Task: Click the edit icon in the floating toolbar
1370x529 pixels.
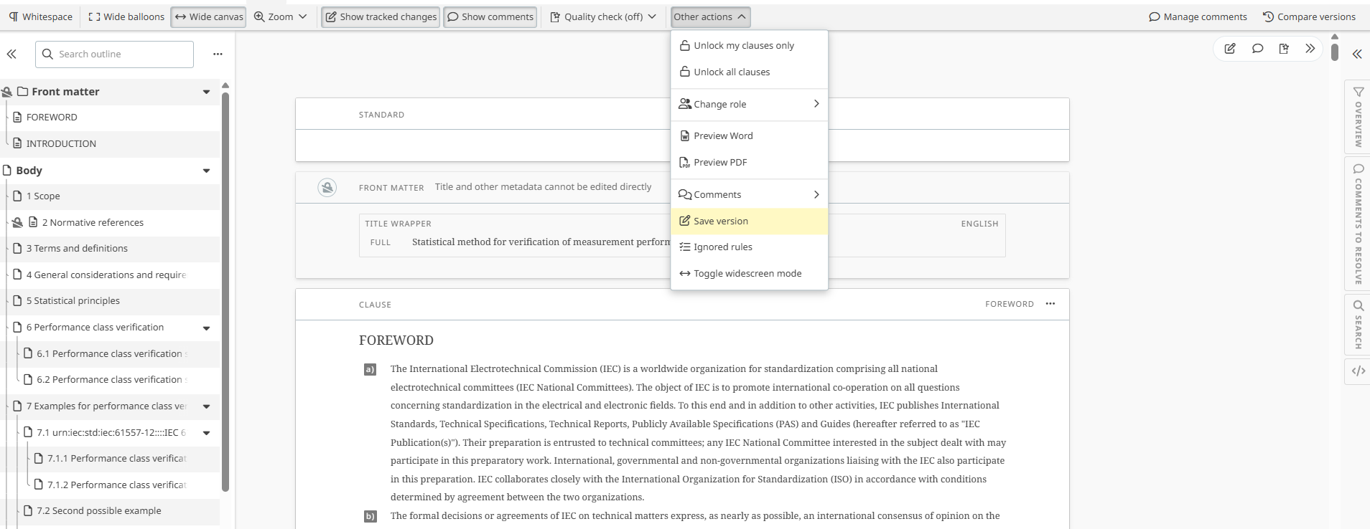Action: click(1230, 49)
